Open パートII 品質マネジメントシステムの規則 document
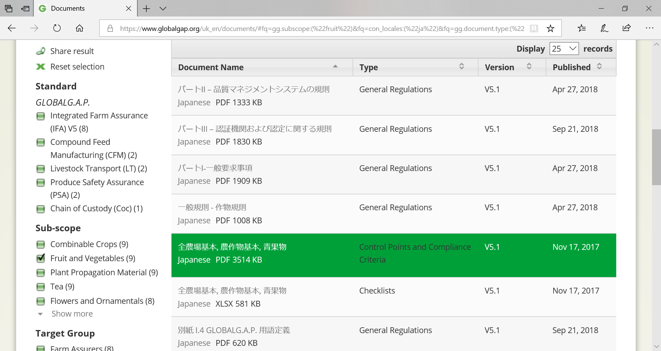The image size is (661, 351). click(x=253, y=89)
